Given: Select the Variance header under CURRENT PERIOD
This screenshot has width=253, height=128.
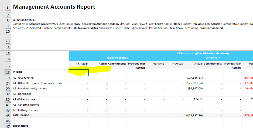Looking at the screenshot, I should 159,64.
